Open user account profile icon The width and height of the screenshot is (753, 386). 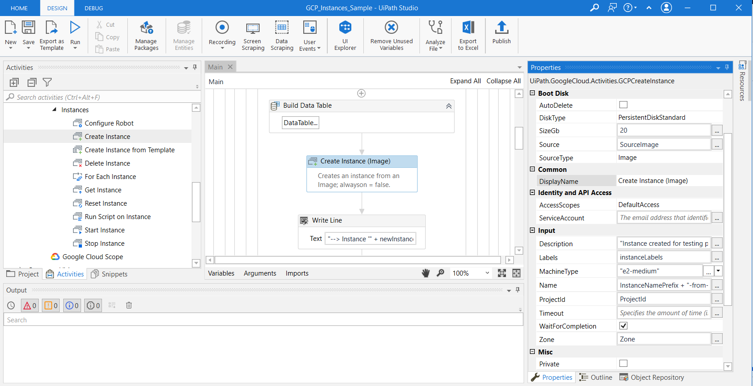[666, 8]
